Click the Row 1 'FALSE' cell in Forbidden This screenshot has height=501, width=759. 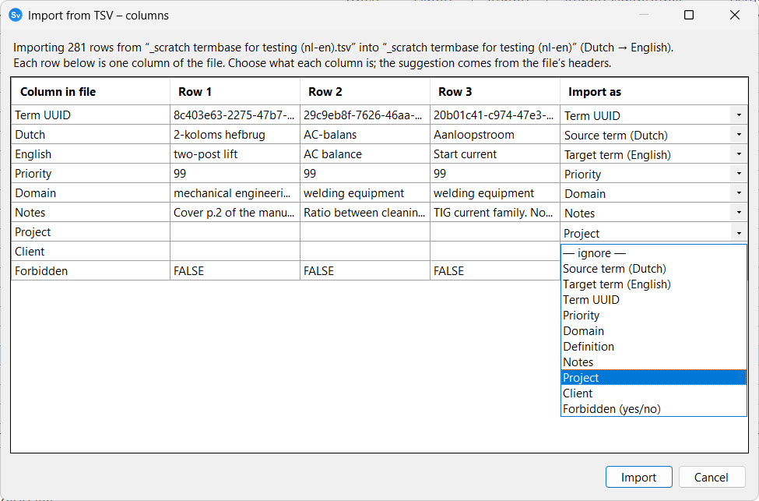235,270
